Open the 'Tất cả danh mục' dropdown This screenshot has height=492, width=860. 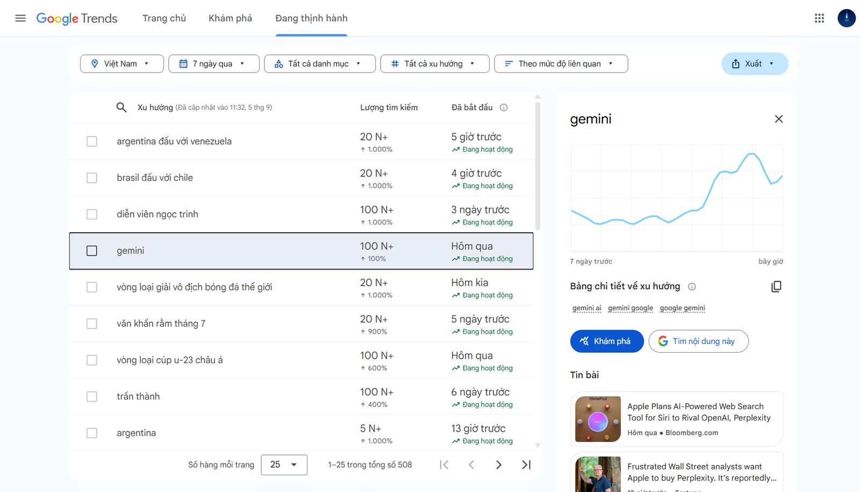point(320,63)
